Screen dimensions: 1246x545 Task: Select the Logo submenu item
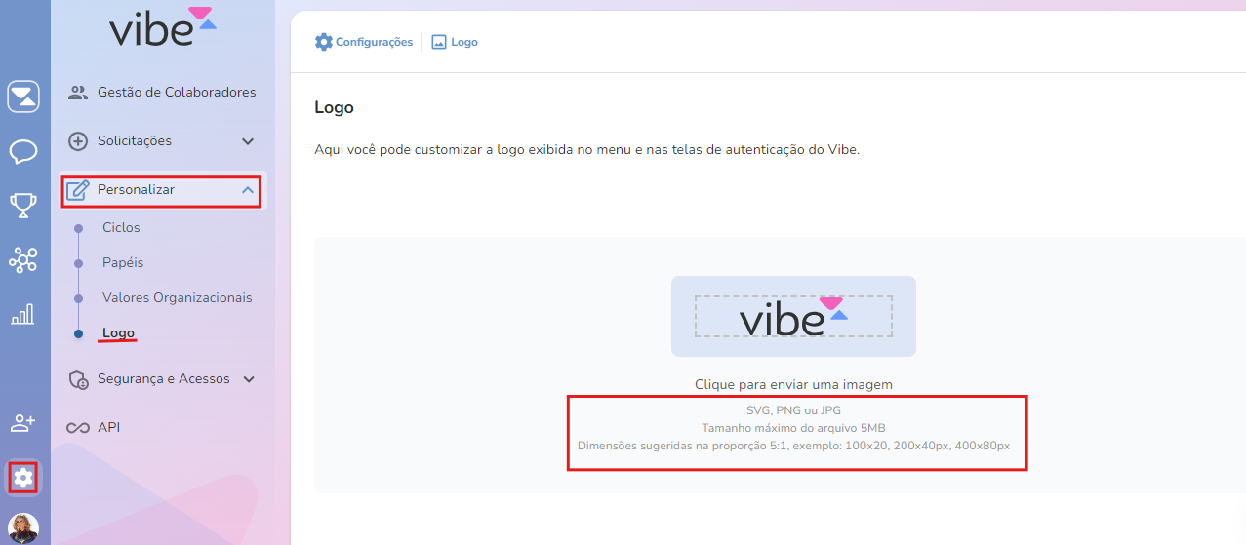[x=118, y=332]
